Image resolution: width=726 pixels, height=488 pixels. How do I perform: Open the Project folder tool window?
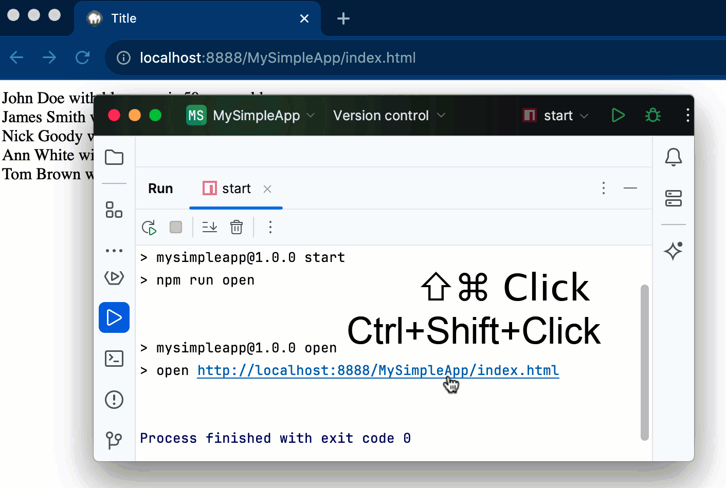pos(114,157)
